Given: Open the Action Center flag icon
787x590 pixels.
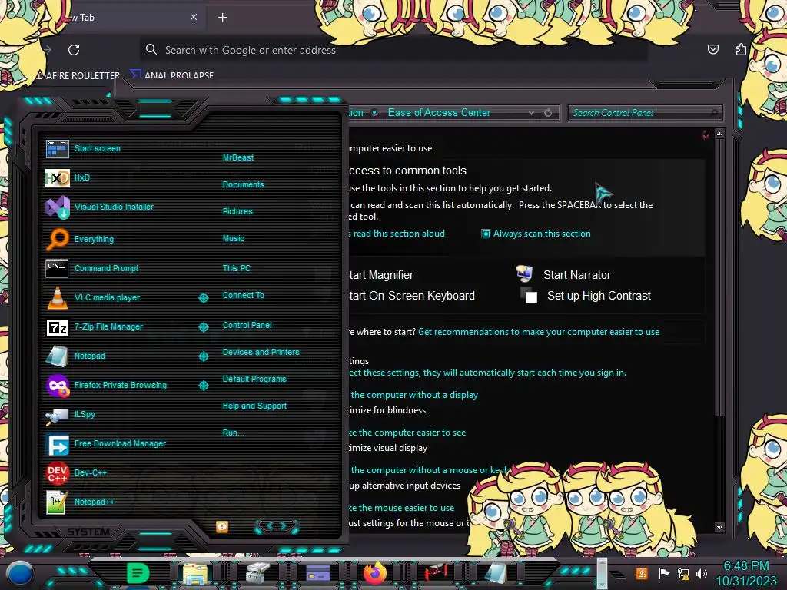Looking at the screenshot, I should pyautogui.click(x=664, y=573).
